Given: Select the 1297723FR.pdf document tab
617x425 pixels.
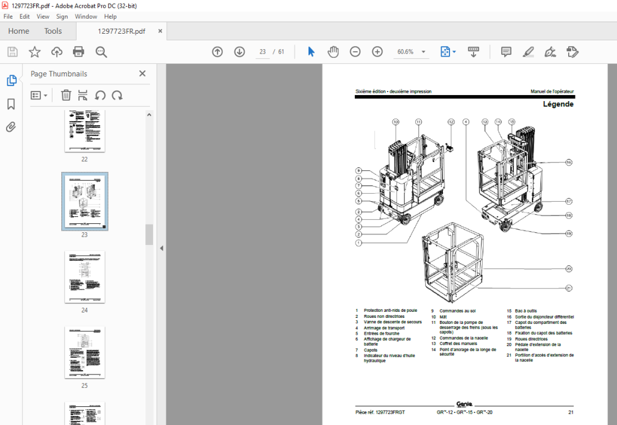Looking at the screenshot, I should point(121,31).
